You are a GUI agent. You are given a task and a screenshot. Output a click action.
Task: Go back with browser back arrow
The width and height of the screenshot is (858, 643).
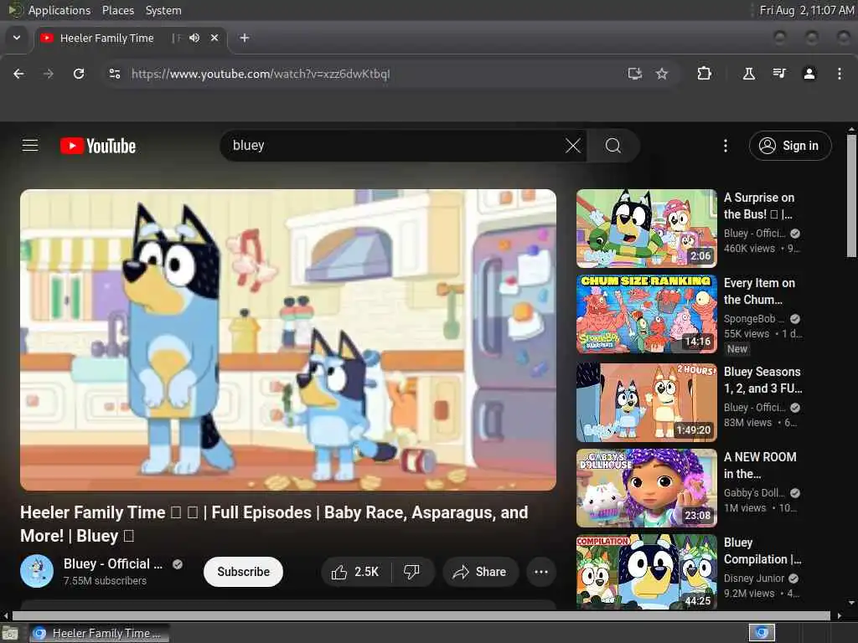point(18,74)
